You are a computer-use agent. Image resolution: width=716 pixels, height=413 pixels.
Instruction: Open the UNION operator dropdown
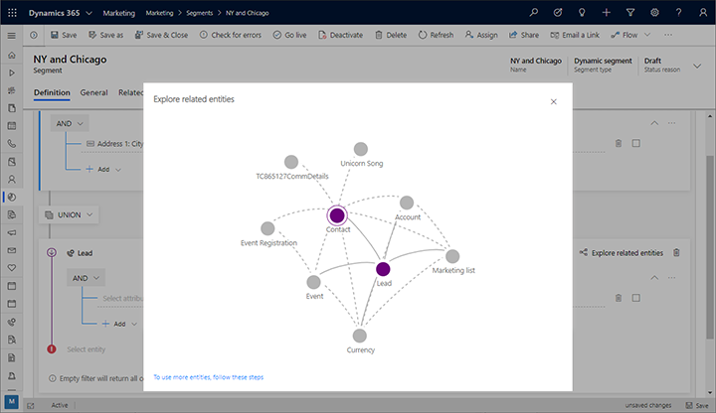click(69, 214)
